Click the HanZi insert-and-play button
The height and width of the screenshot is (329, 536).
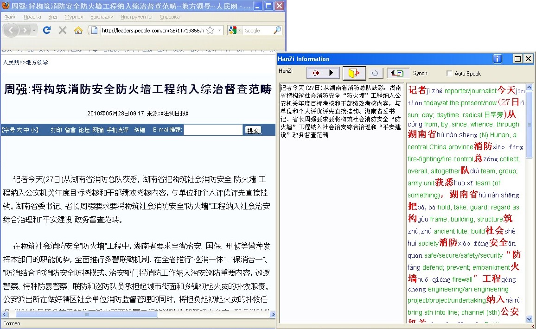coord(323,73)
